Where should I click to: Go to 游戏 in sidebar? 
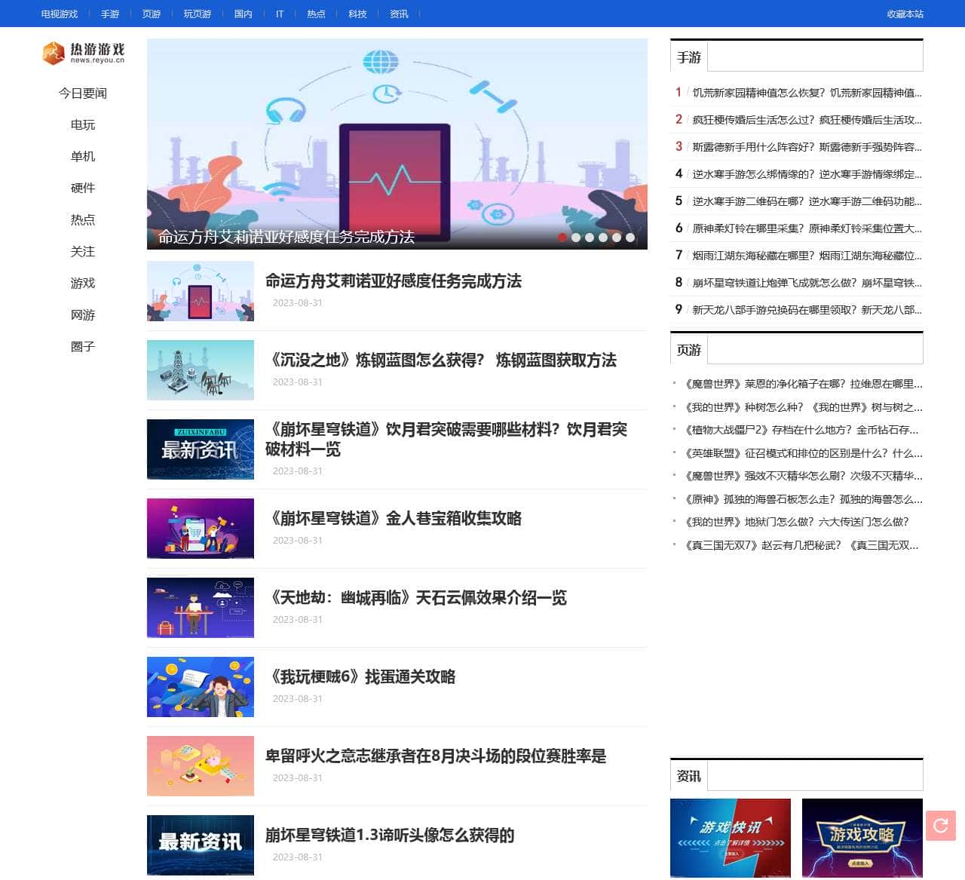(83, 284)
